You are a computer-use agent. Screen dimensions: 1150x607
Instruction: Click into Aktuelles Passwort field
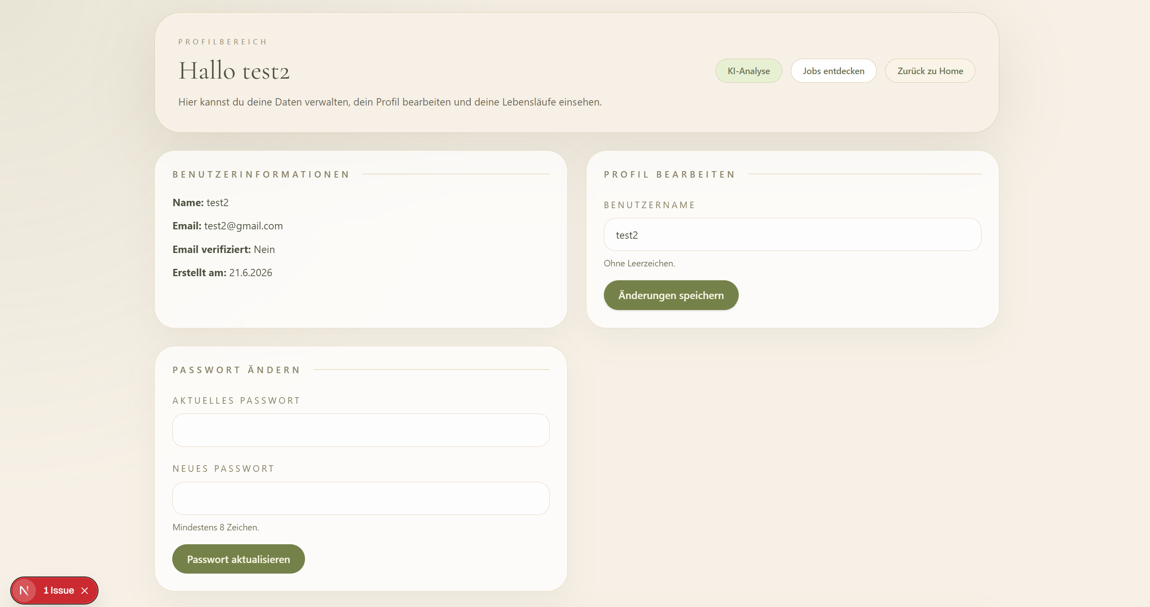[x=361, y=430]
